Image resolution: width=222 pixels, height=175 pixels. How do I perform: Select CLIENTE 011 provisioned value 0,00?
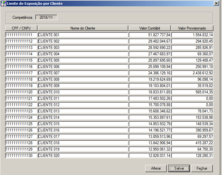192,98
